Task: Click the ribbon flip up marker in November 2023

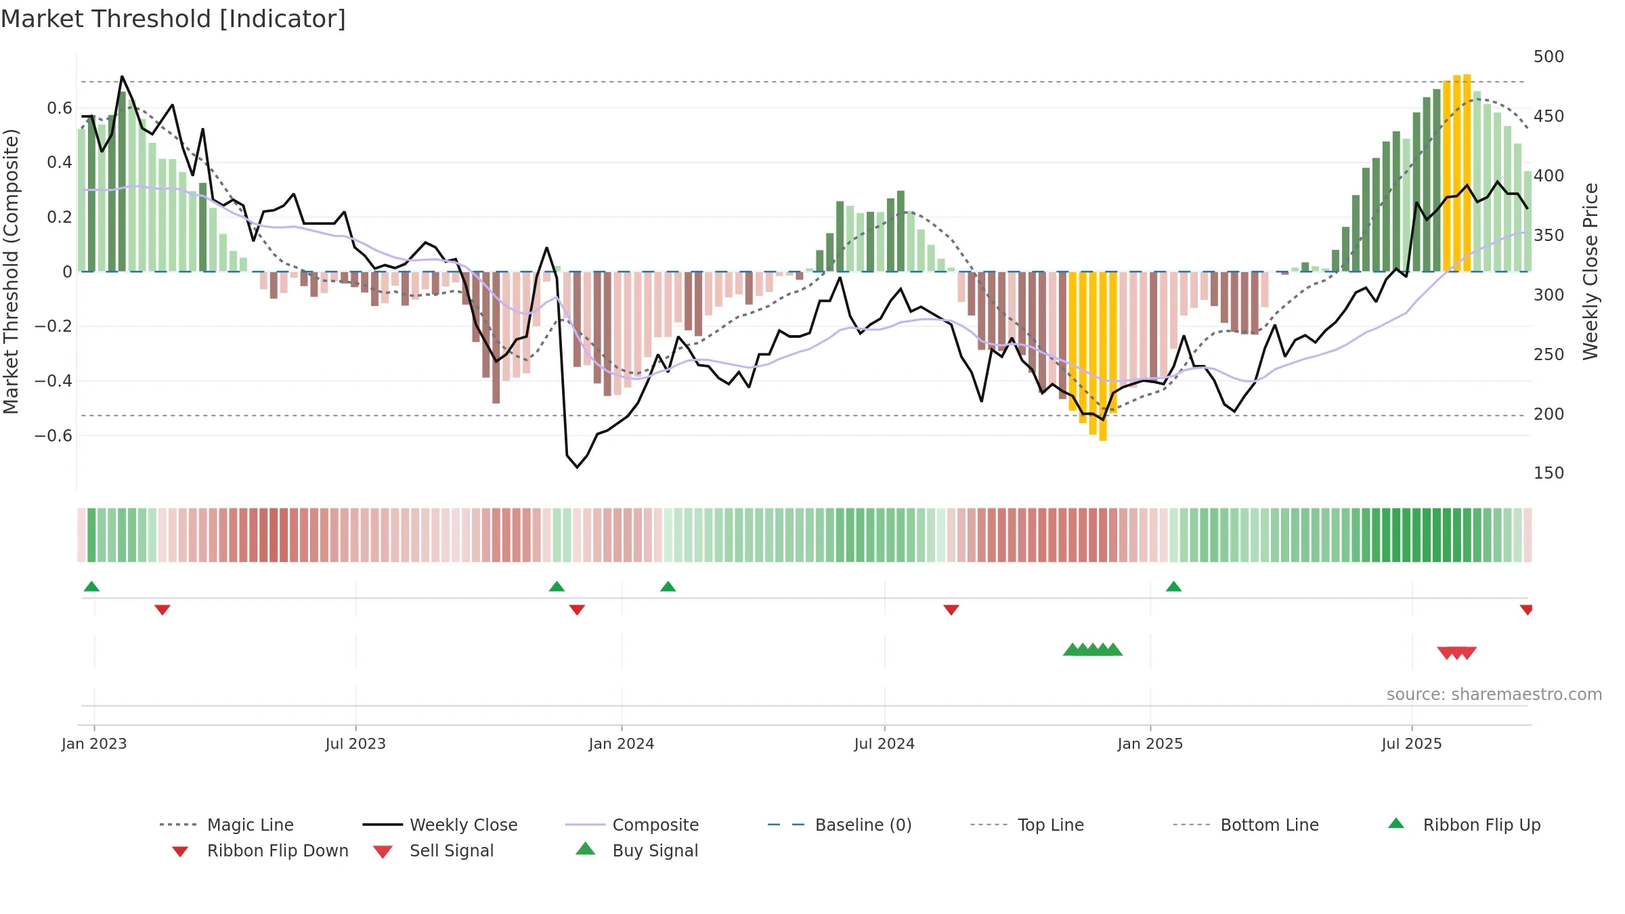Action: click(x=557, y=586)
